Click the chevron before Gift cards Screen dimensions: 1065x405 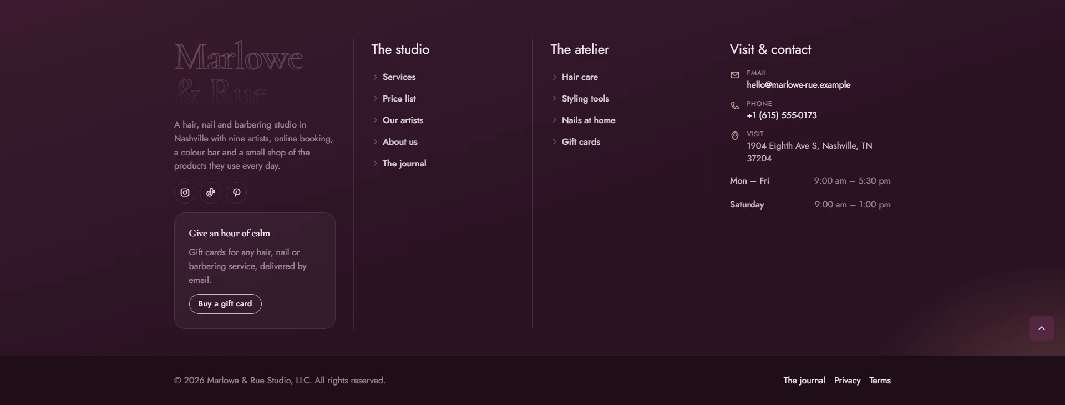coord(555,142)
